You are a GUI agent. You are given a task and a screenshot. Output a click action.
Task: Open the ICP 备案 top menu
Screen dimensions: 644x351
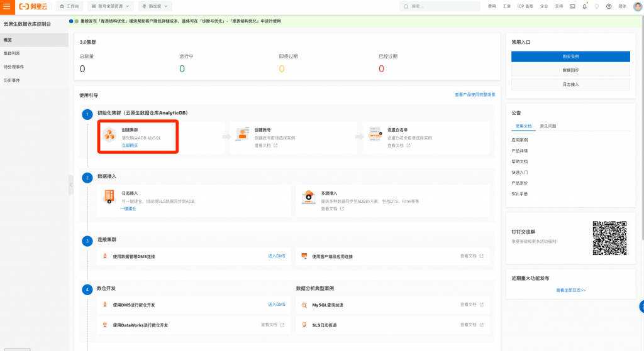click(525, 6)
